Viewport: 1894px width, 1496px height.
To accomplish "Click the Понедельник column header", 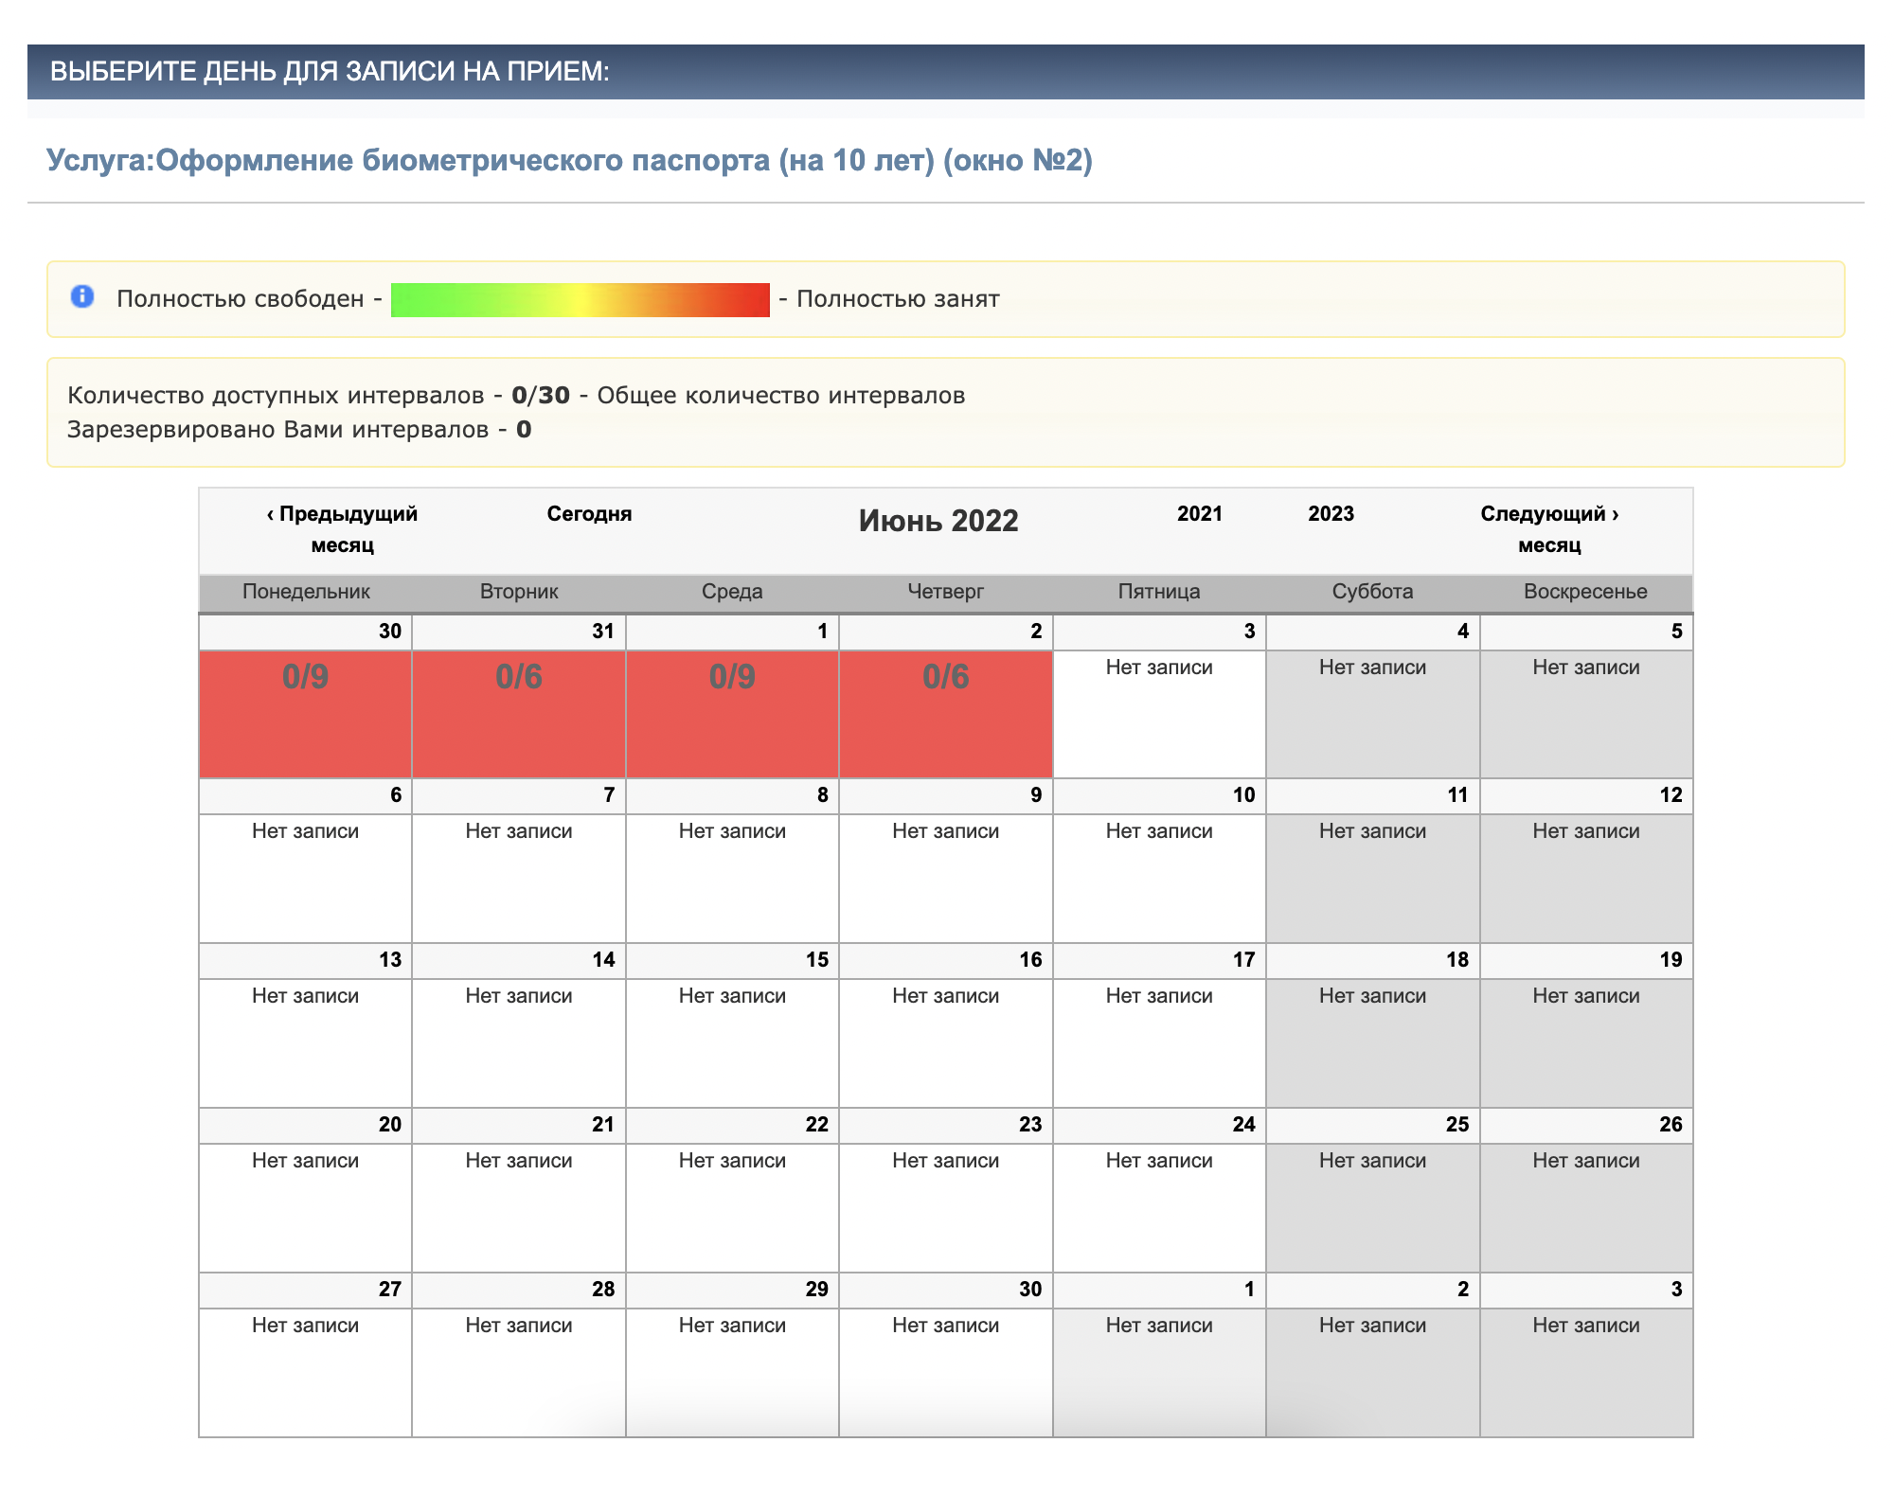I will 306,592.
